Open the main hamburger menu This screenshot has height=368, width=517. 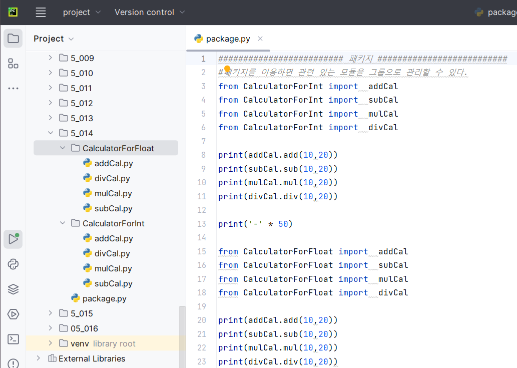pos(41,13)
